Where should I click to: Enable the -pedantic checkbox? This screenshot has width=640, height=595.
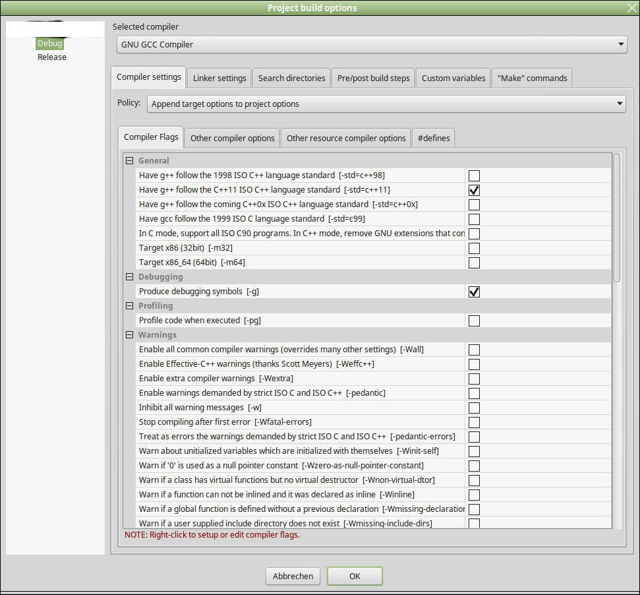474,393
